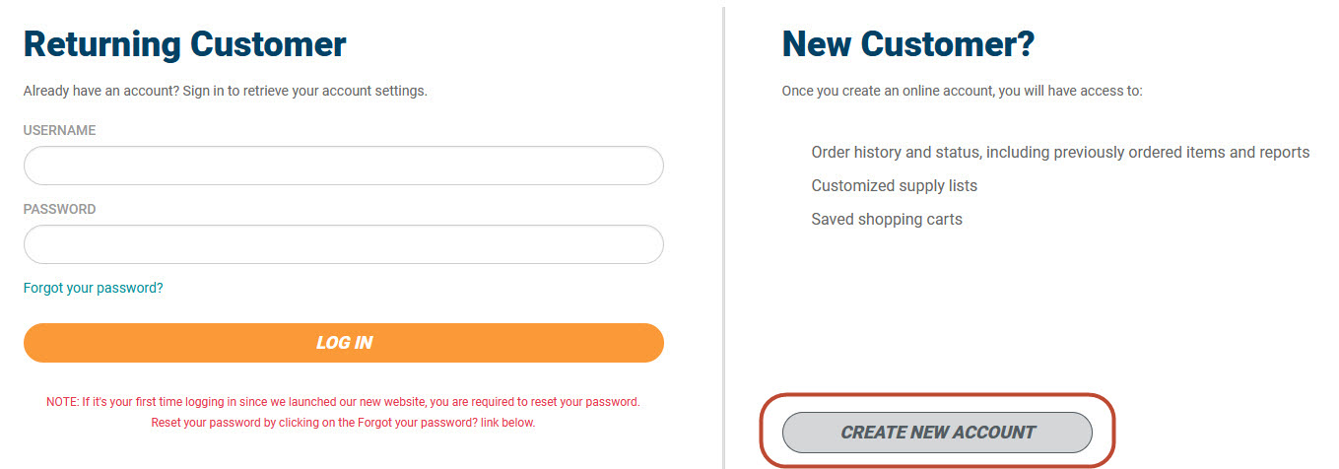1339x469 pixels.
Task: Open the 'Forgot your password?' link
Action: click(94, 289)
